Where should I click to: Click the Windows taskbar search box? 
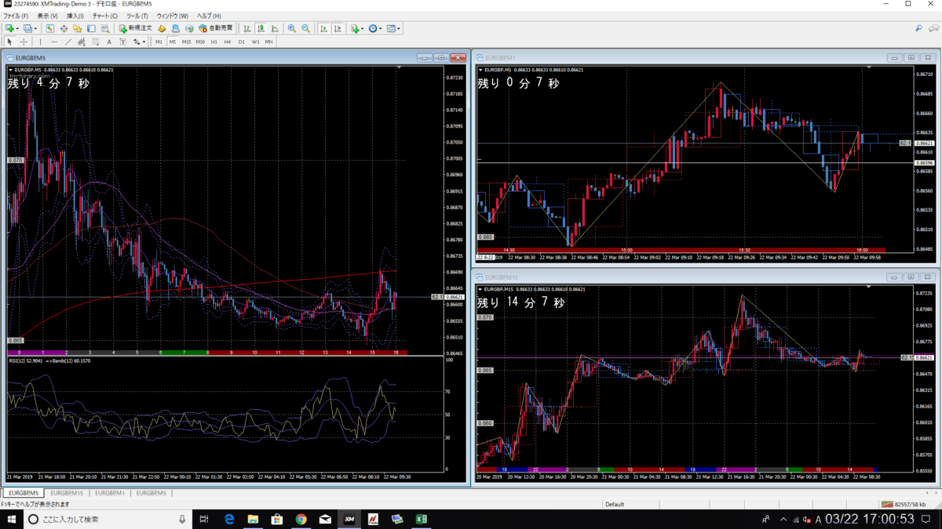tap(108, 519)
